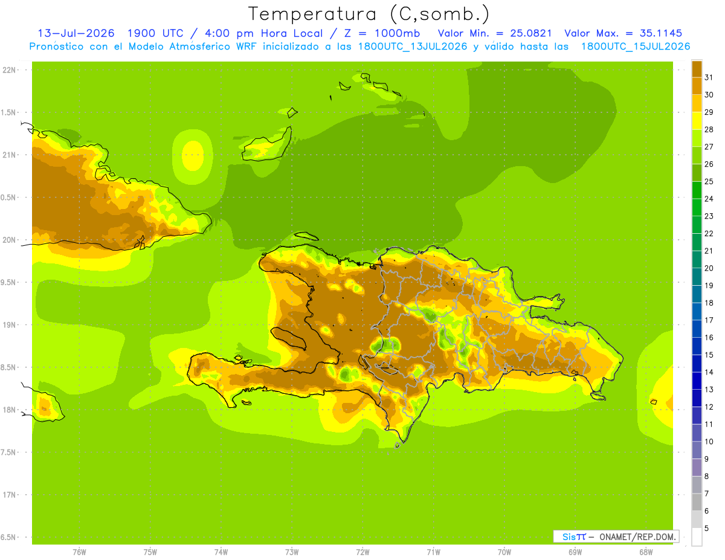Click the "69W" longitude label
This screenshot has height=560, width=725.
tap(575, 552)
